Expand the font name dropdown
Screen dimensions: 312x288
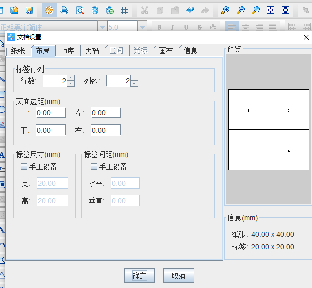[102, 27]
